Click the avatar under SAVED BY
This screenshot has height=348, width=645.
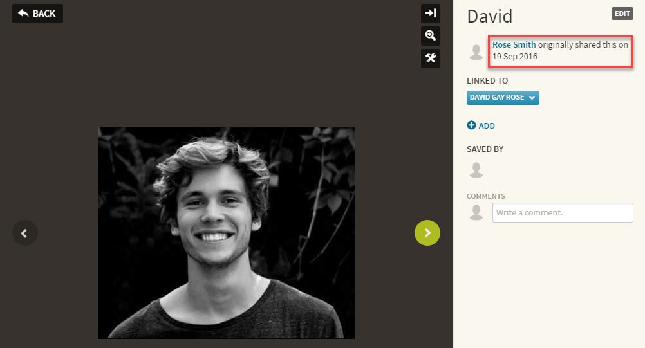pyautogui.click(x=476, y=170)
